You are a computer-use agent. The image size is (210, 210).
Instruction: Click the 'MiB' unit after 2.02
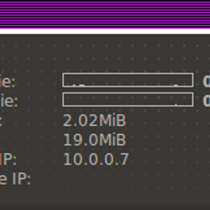(112, 120)
